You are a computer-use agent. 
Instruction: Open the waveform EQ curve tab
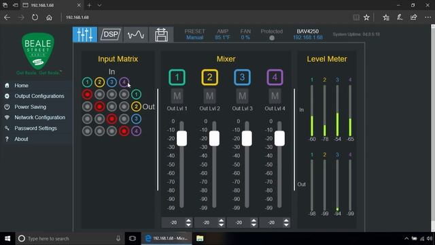pos(136,35)
